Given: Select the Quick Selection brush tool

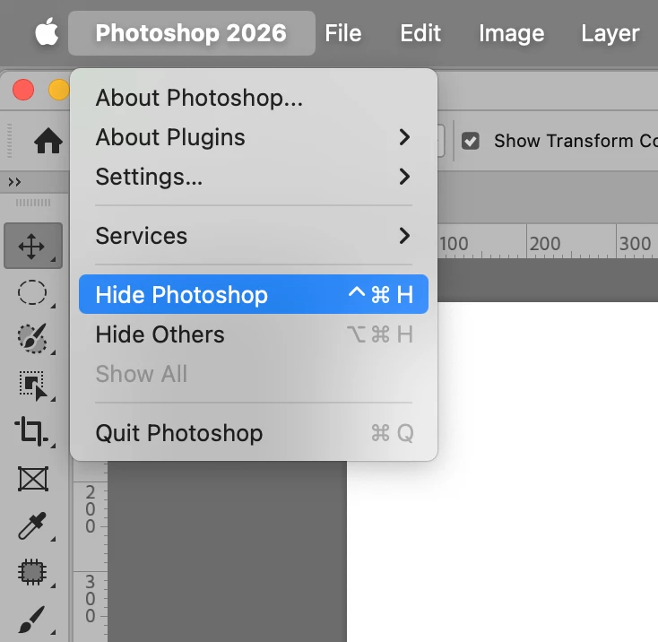Looking at the screenshot, I should click(x=32, y=338).
